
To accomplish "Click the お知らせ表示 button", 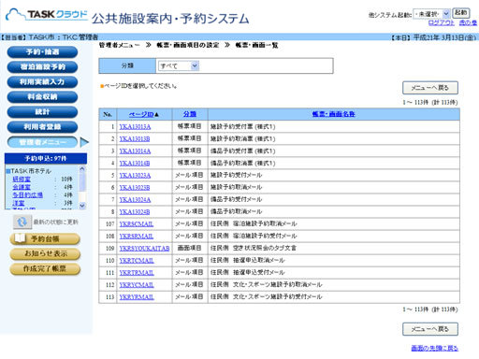I will (x=45, y=254).
